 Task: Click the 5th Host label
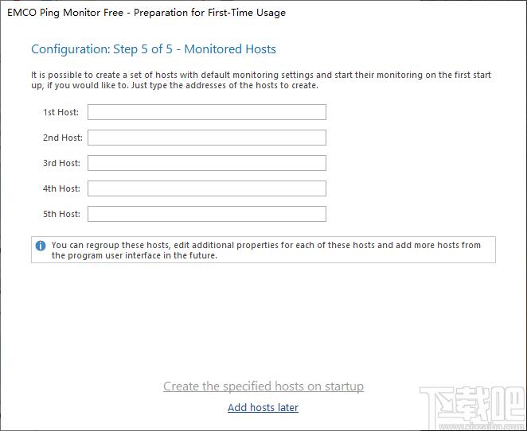click(61, 214)
